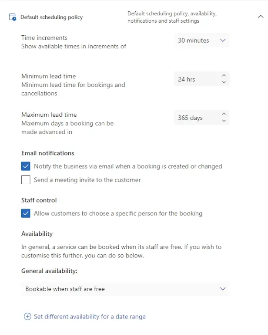Click the Default scheduling policy header title
The image size is (268, 335).
pyautogui.click(x=51, y=17)
